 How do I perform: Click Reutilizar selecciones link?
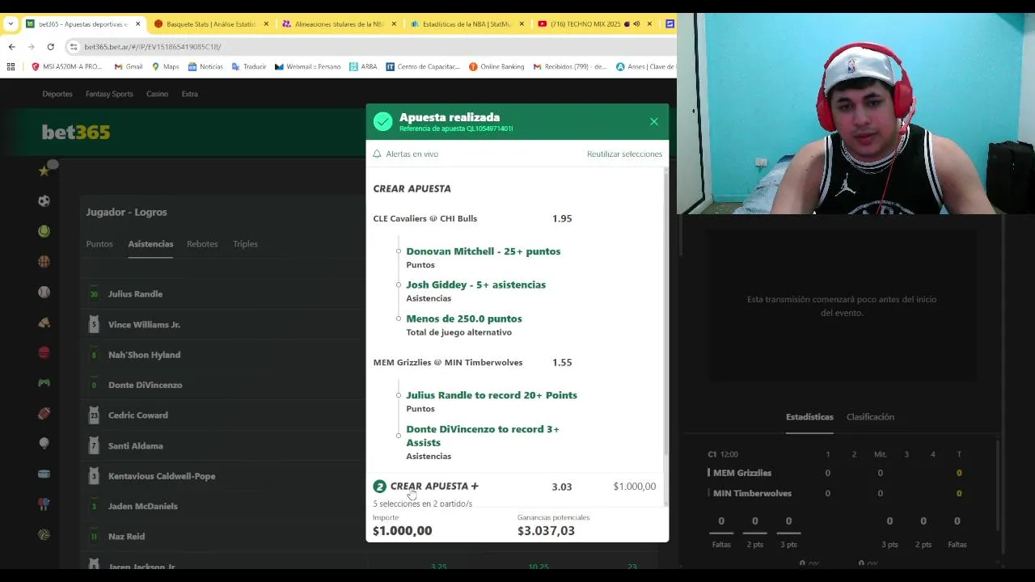pyautogui.click(x=624, y=154)
